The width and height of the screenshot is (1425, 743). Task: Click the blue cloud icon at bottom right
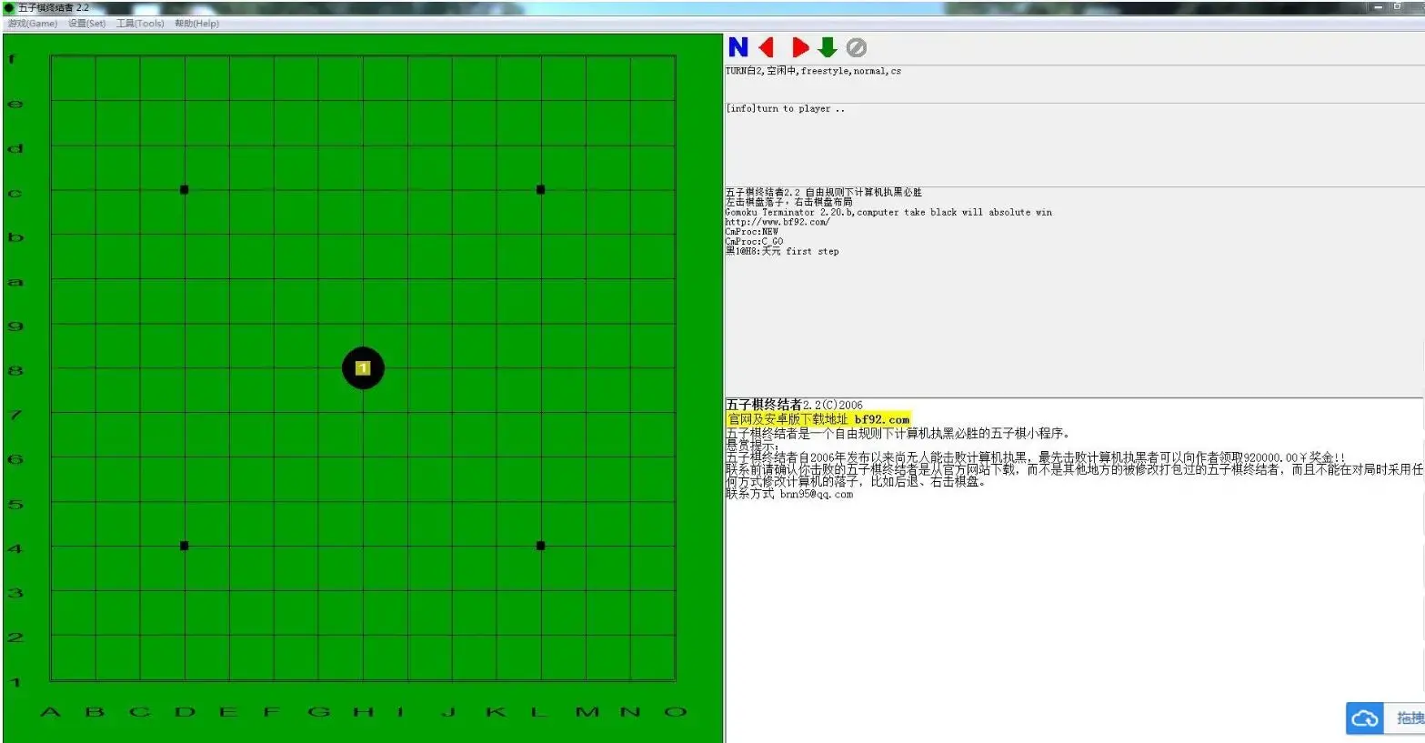pos(1364,718)
